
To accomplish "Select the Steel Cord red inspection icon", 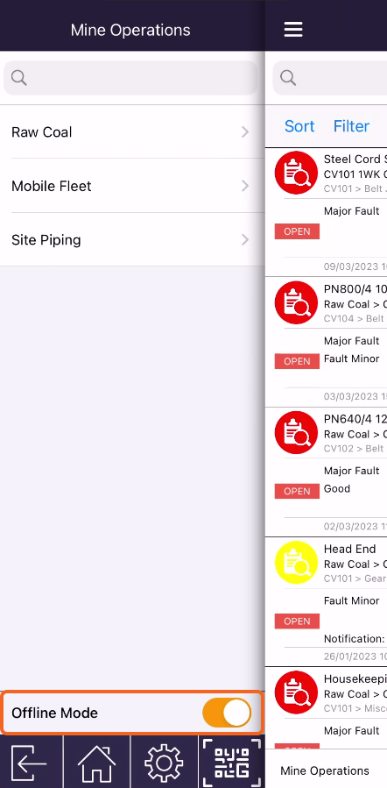I will tap(296, 173).
